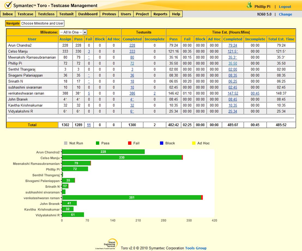Click the green Pass legend swatch
302x251 pixels.
tap(98, 143)
